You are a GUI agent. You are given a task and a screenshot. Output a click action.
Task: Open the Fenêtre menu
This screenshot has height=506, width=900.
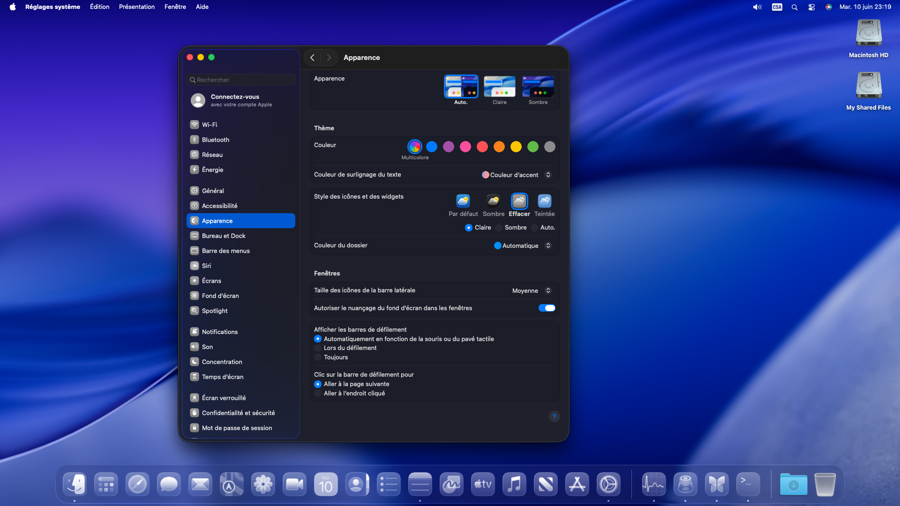click(175, 7)
